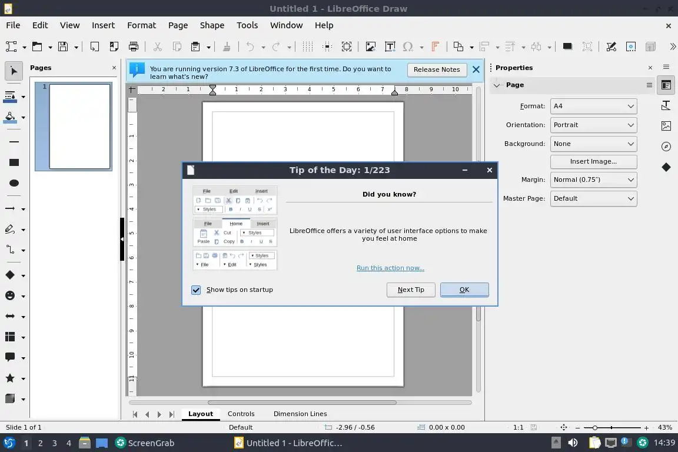Open the sidebar Styles deck icon
Image resolution: width=678 pixels, height=452 pixels.
click(x=666, y=105)
